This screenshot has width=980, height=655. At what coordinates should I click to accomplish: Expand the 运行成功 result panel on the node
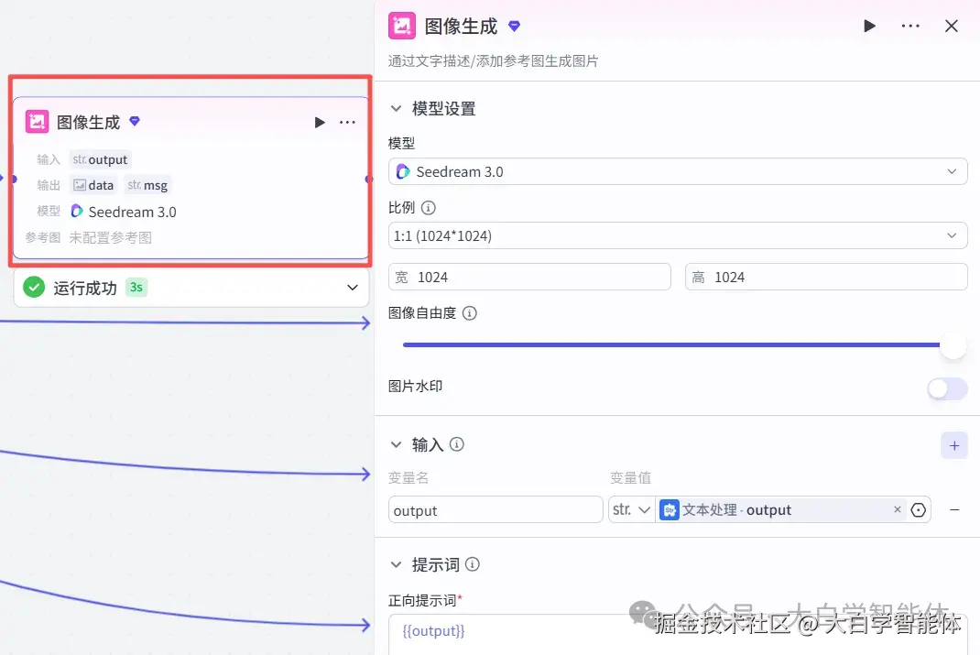[x=351, y=287]
